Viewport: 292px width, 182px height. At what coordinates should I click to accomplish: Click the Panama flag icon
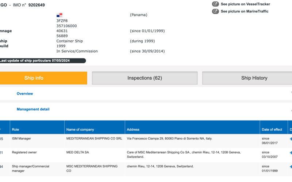tap(59, 15)
